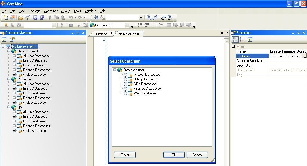Image resolution: width=307 pixels, height=166 pixels.
Task: Toggle the Match Case (Aa) search icon
Action: pos(163,18)
